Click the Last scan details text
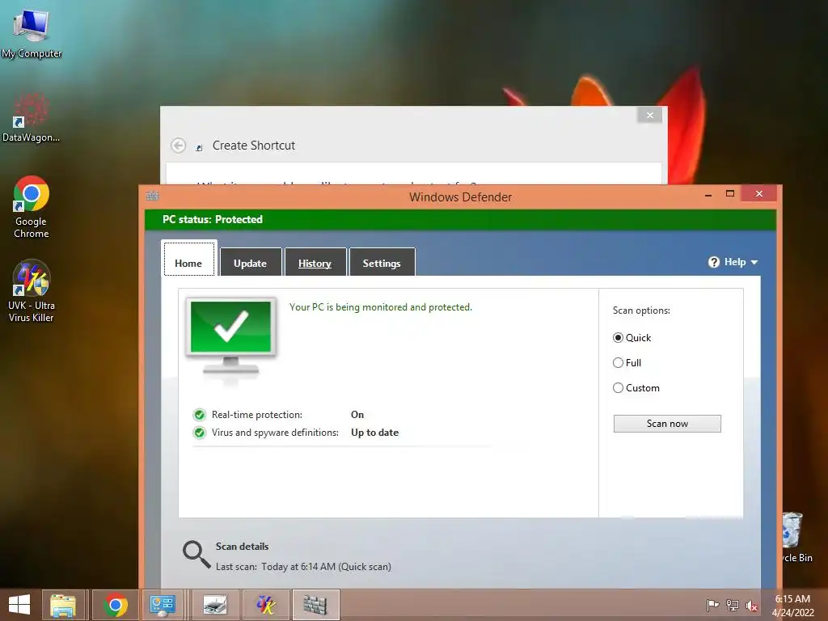828x621 pixels. pyautogui.click(x=304, y=567)
